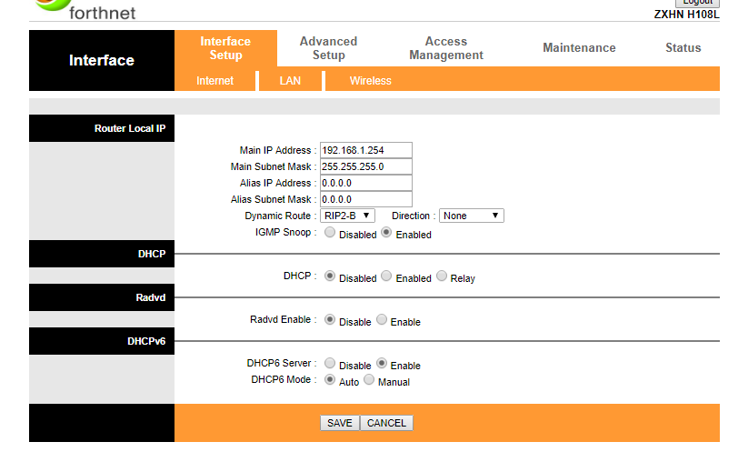Set IGMP Snoop to Enabled
The height and width of the screenshot is (472, 748).
[386, 233]
